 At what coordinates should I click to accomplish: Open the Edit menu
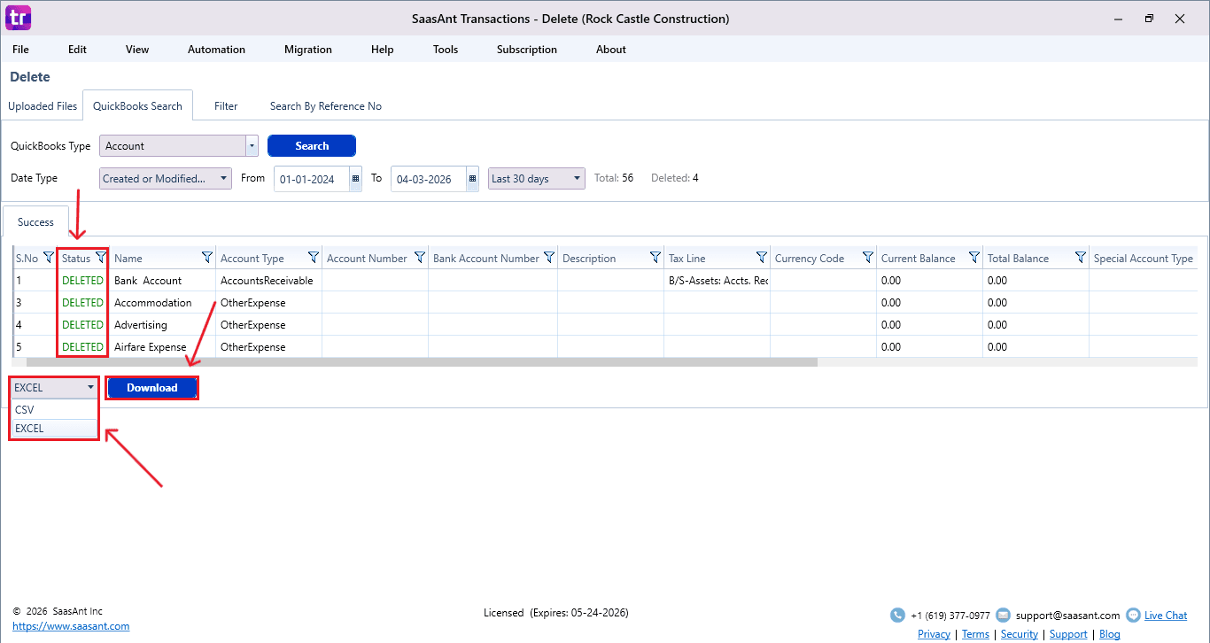[x=78, y=50]
